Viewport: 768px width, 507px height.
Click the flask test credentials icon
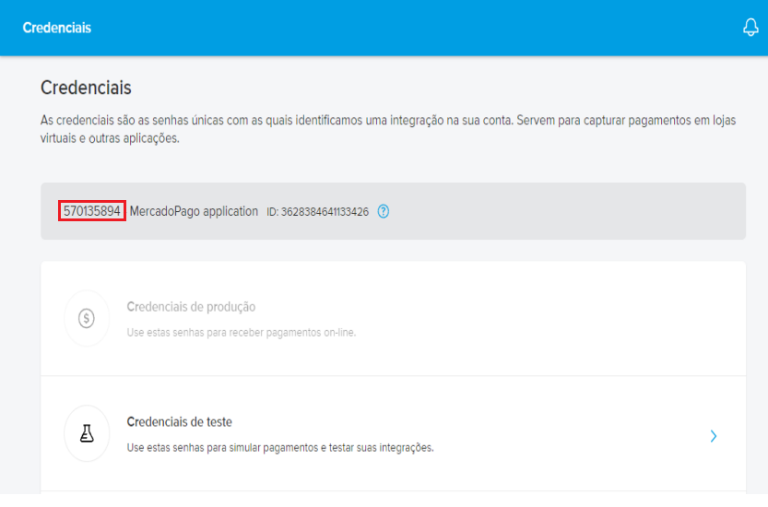(87, 433)
